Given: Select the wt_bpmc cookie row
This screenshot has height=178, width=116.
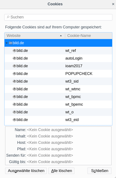Looking at the screenshot, I should tap(58, 97).
